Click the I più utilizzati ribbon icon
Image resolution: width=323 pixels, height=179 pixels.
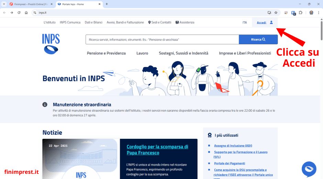click(x=210, y=135)
